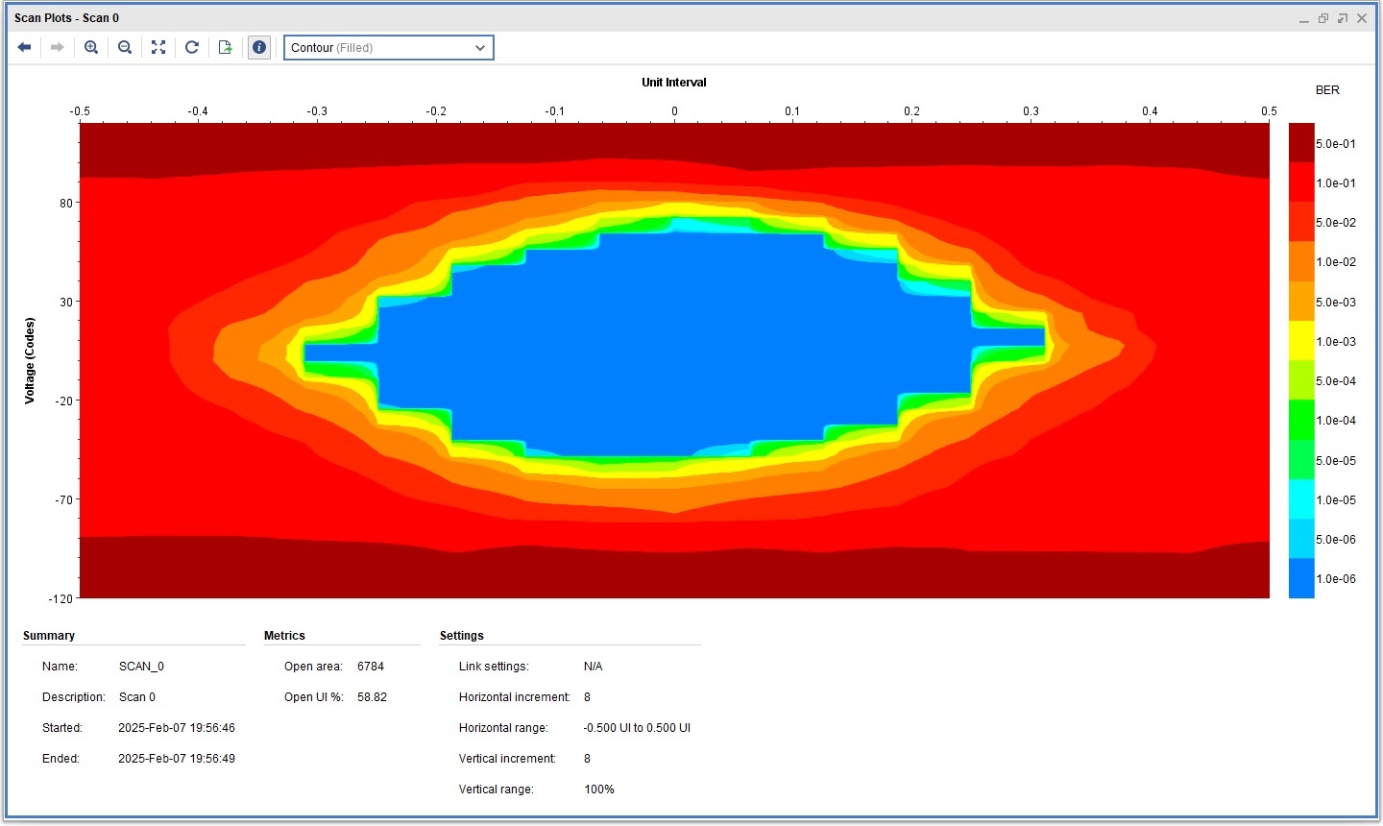This screenshot has height=826, width=1383.
Task: Click the Settings section heading
Action: pyautogui.click(x=462, y=636)
